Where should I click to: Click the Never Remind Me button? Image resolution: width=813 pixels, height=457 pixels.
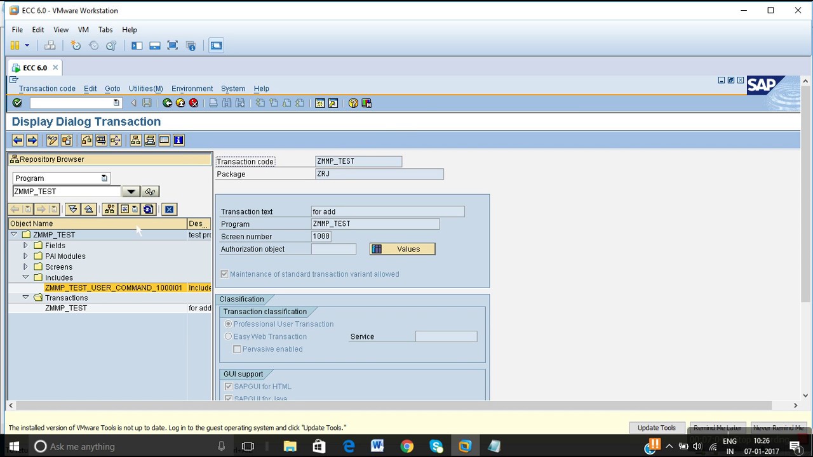[x=778, y=428]
